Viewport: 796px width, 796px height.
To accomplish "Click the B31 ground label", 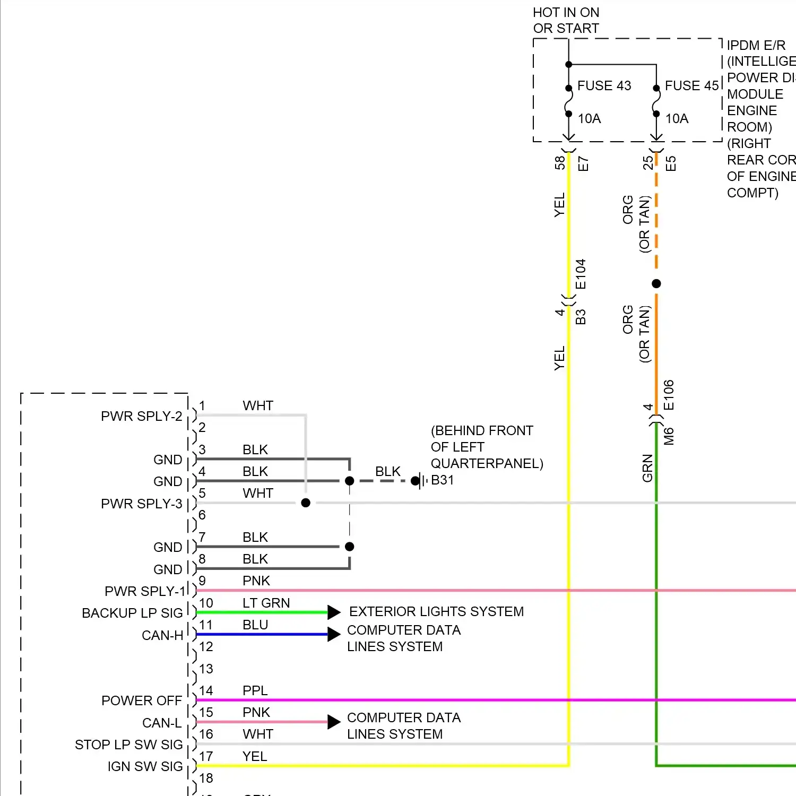I will (x=443, y=480).
